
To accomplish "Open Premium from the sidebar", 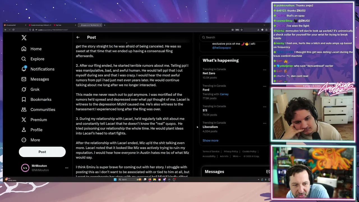I will pyautogui.click(x=34, y=120).
